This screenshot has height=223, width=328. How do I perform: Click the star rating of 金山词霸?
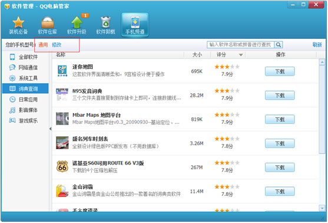click(227, 187)
